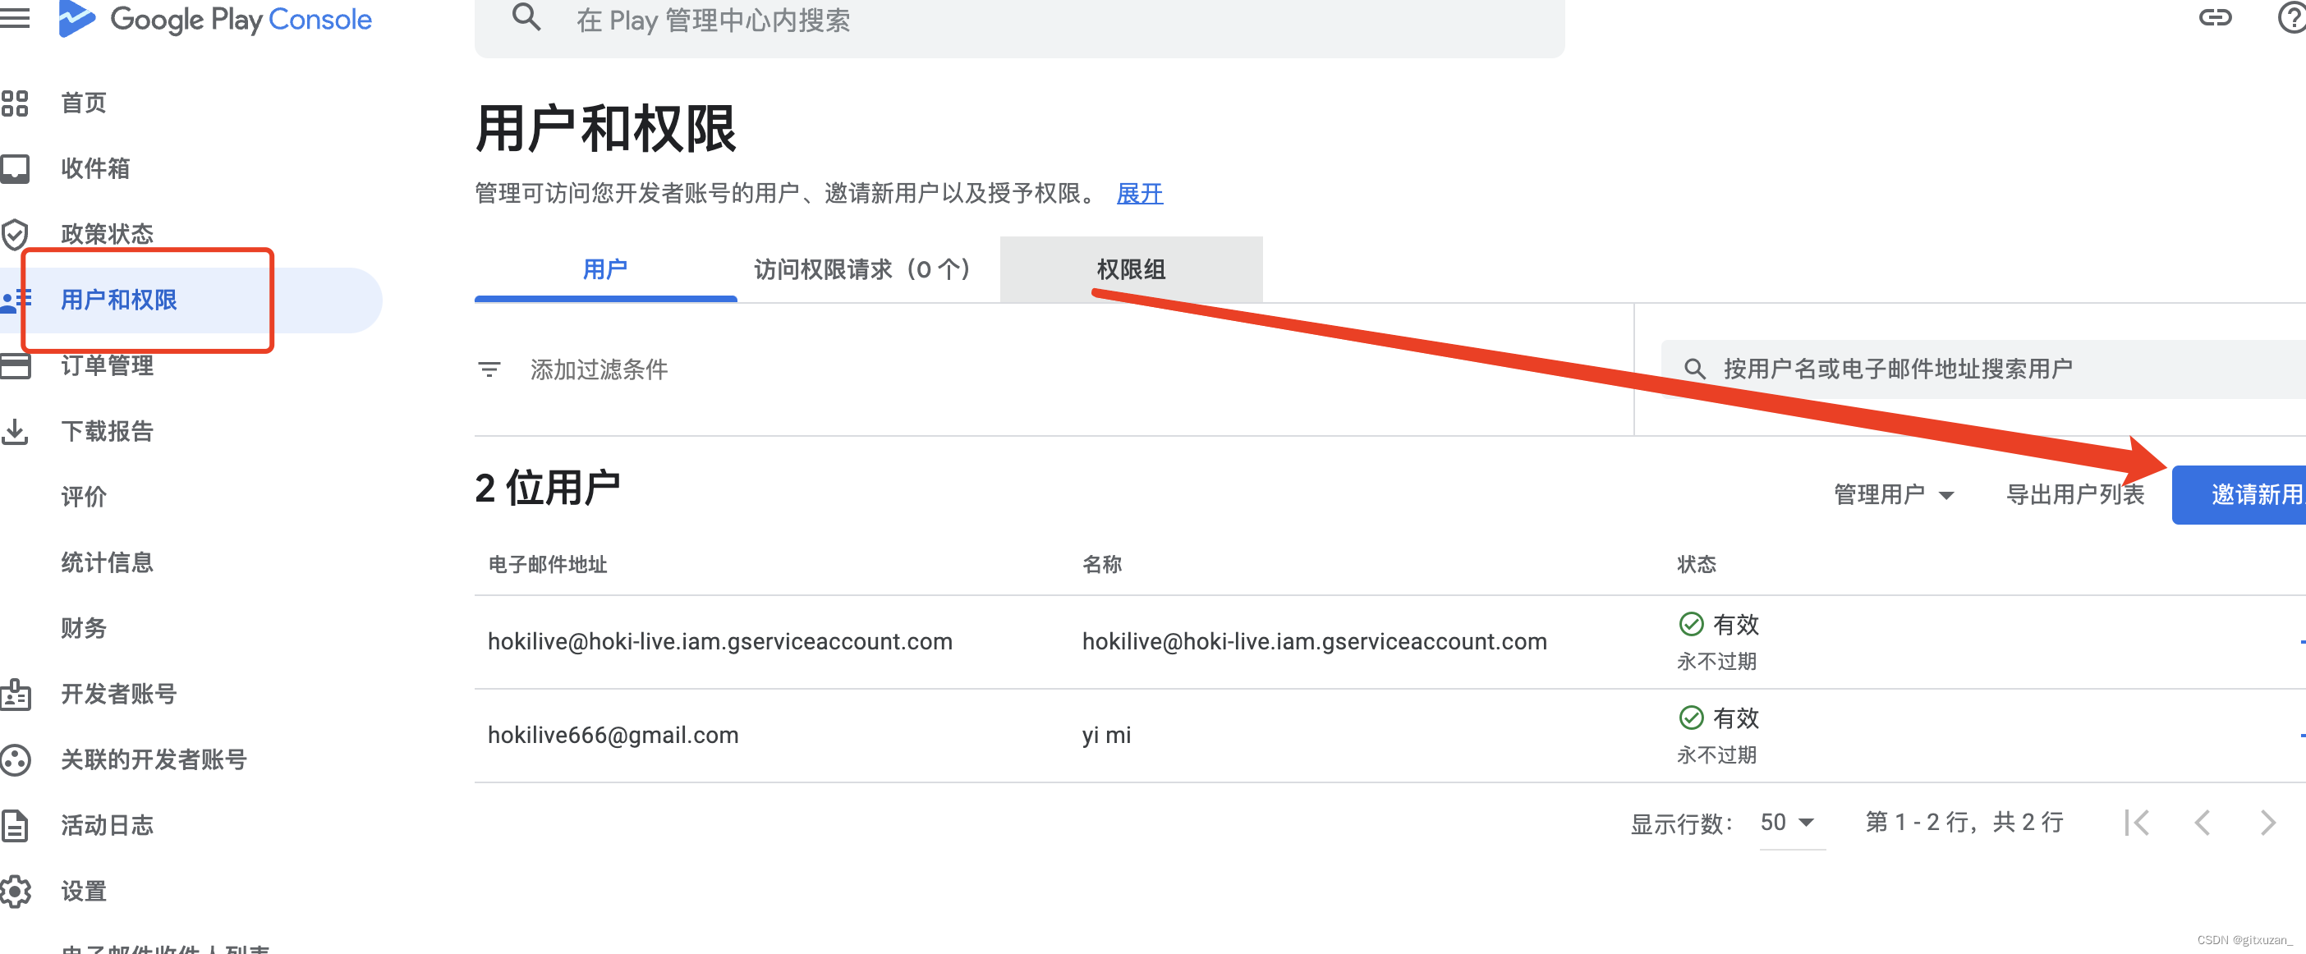Click the 收件箱 inbox icon
Image resolution: width=2306 pixels, height=954 pixels.
pyautogui.click(x=14, y=168)
